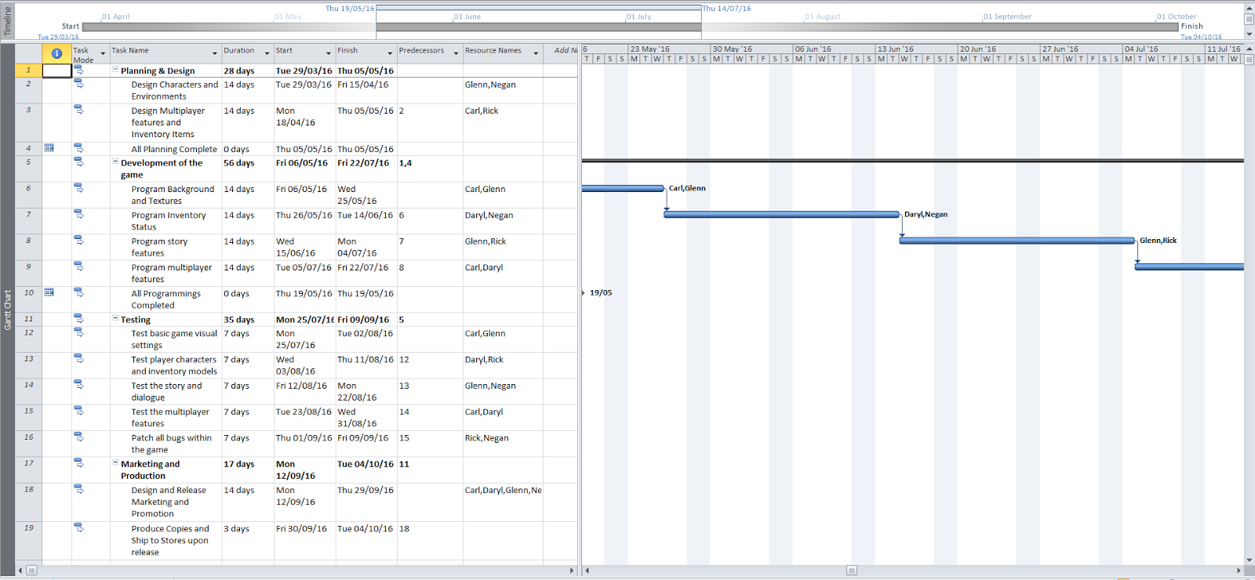Viewport: 1255px width, 580px height.
Task: Click the Indicators info column header icon
Action: click(56, 53)
